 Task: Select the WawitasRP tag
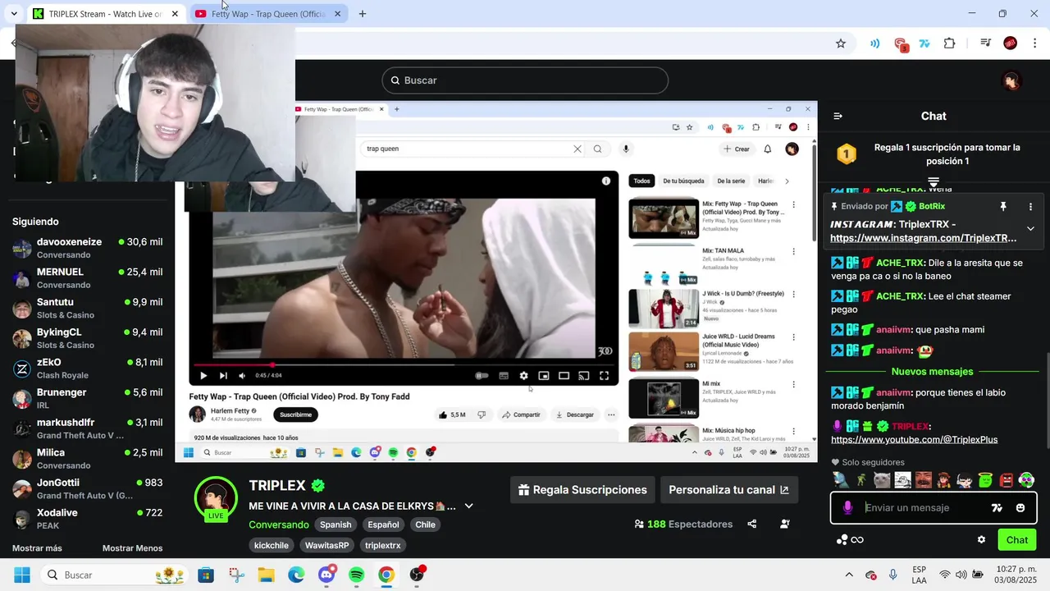tap(327, 545)
